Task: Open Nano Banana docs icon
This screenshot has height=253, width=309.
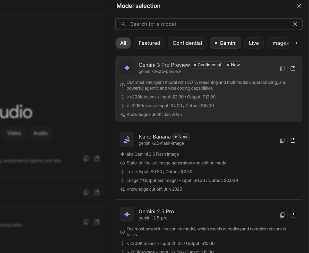Action: pos(293,140)
